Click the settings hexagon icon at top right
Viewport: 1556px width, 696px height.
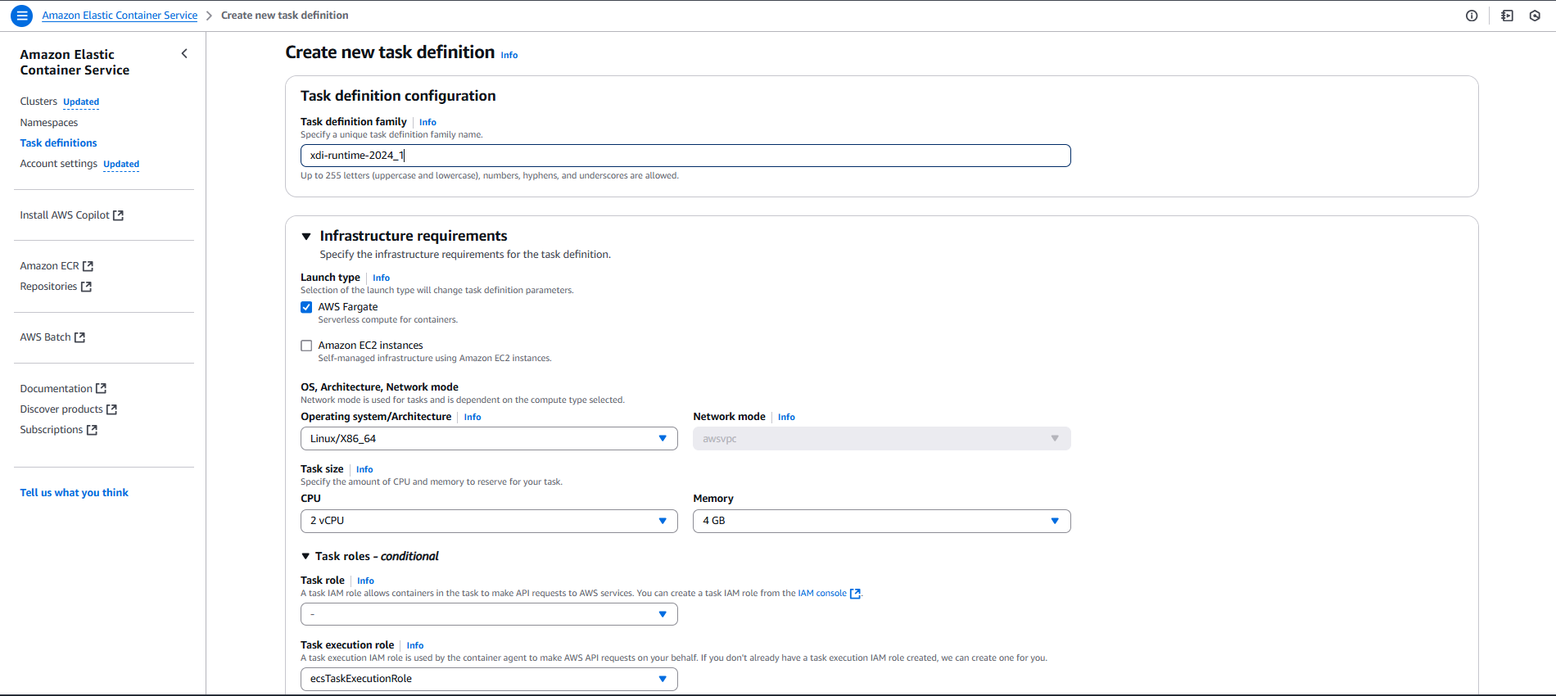click(1535, 16)
